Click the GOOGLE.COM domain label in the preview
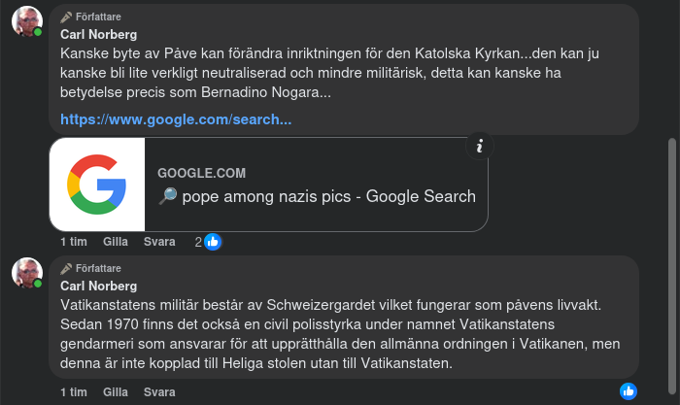Image resolution: width=680 pixels, height=405 pixels. pyautogui.click(x=202, y=173)
